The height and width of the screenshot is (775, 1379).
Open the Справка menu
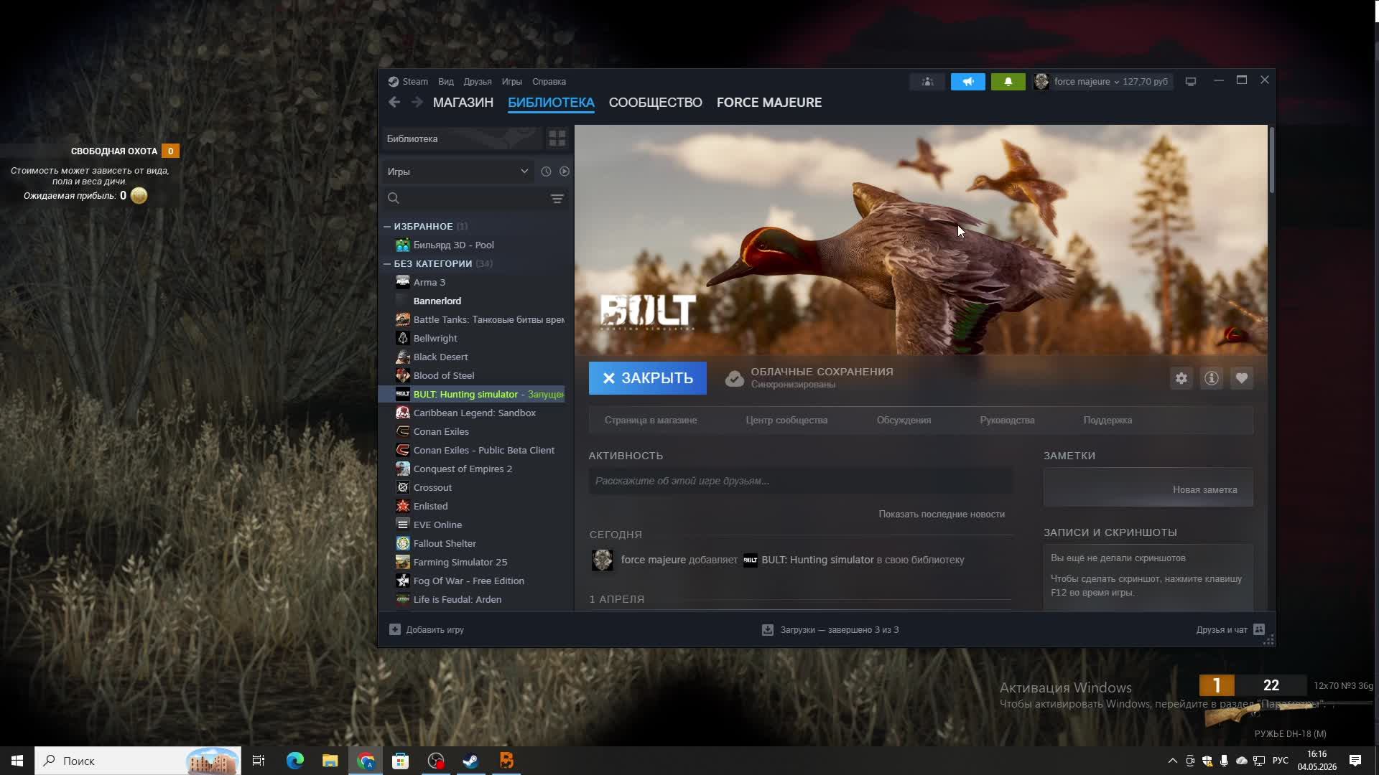click(549, 82)
